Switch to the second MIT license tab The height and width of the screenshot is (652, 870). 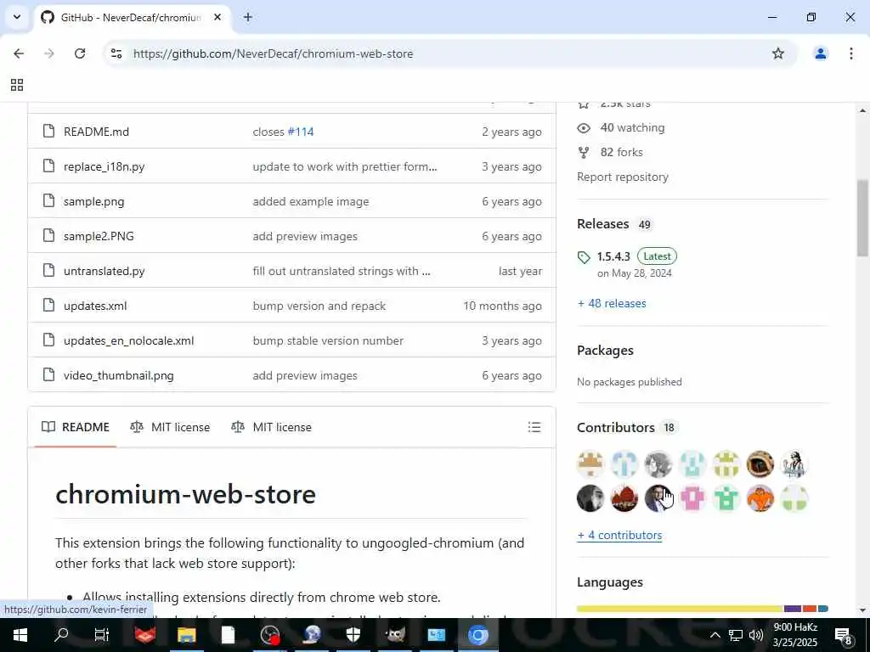pos(271,427)
